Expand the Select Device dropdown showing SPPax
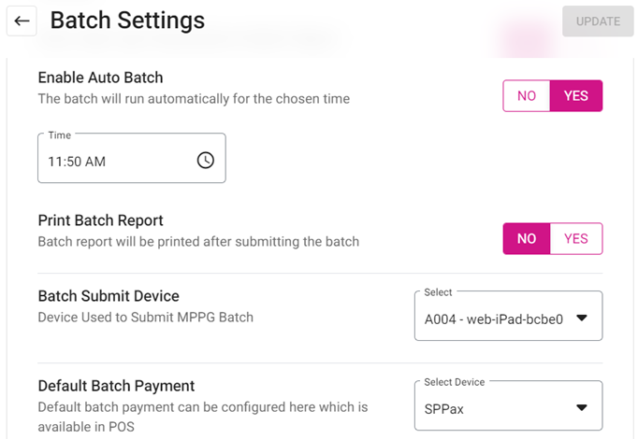This screenshot has height=439, width=638. [x=496, y=407]
